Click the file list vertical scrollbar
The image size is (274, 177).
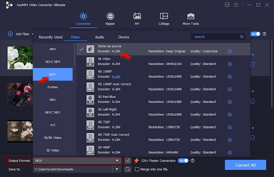coord(272,73)
